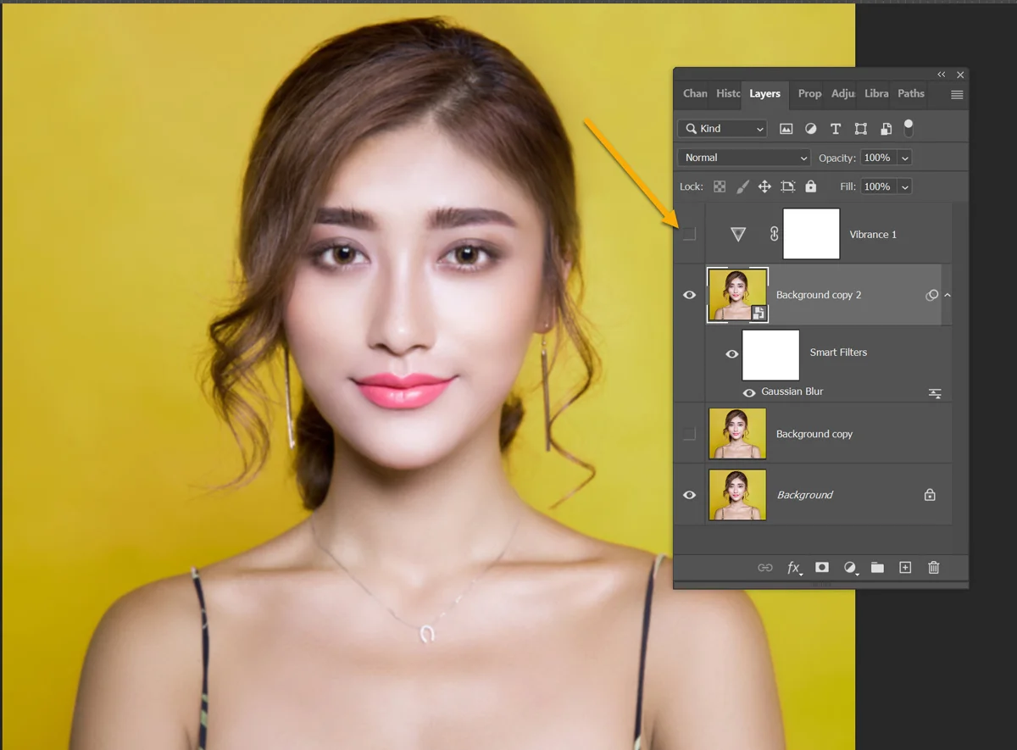Click the Background layer lock icon

tap(930, 494)
